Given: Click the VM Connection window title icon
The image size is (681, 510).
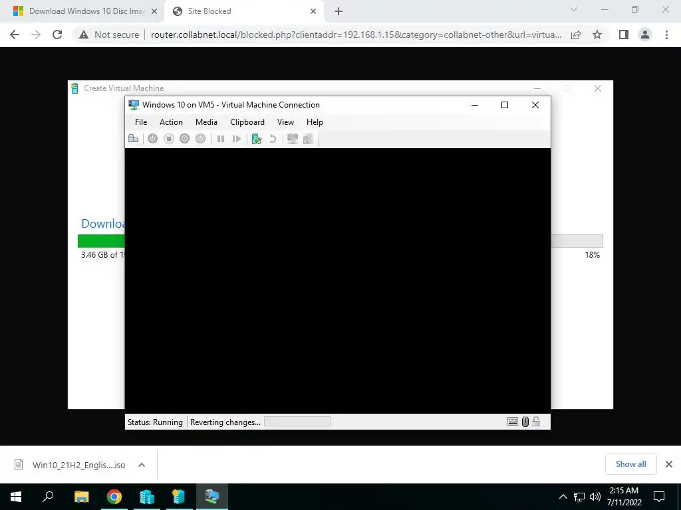Looking at the screenshot, I should pos(134,105).
